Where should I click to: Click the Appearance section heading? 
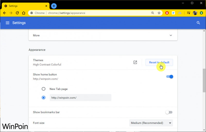click(37, 50)
